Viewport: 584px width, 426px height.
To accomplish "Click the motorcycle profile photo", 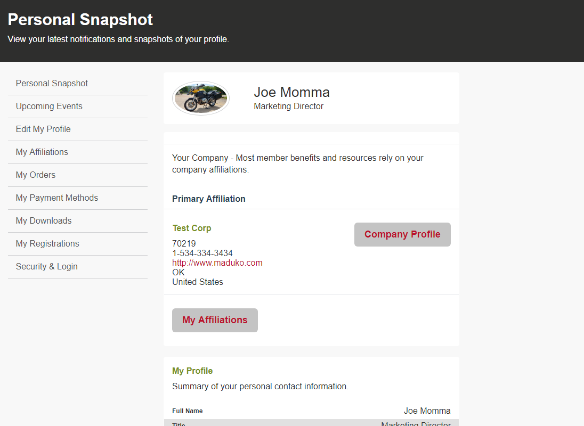I will pos(201,98).
